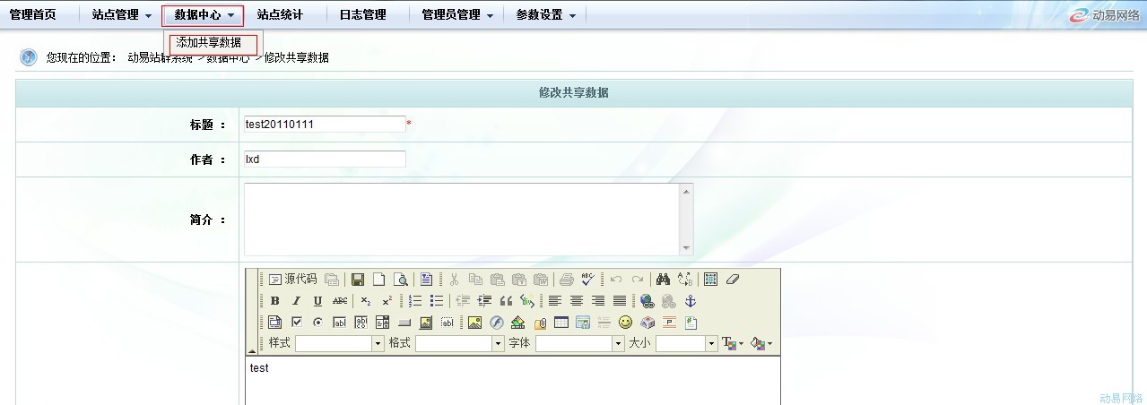Viewport: 1147px width, 405px height.
Task: Open the text color picker
Action: coord(732,344)
